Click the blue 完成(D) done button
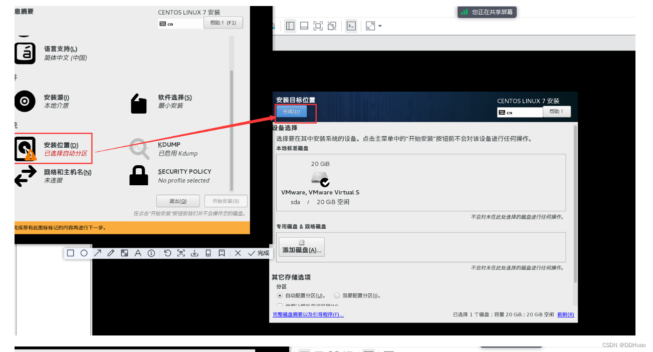653x352 pixels. pyautogui.click(x=291, y=112)
